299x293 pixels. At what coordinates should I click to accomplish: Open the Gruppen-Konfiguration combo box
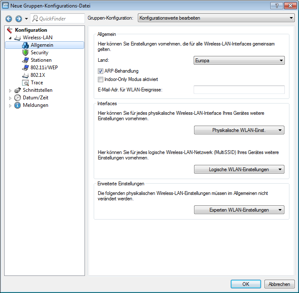216,18
